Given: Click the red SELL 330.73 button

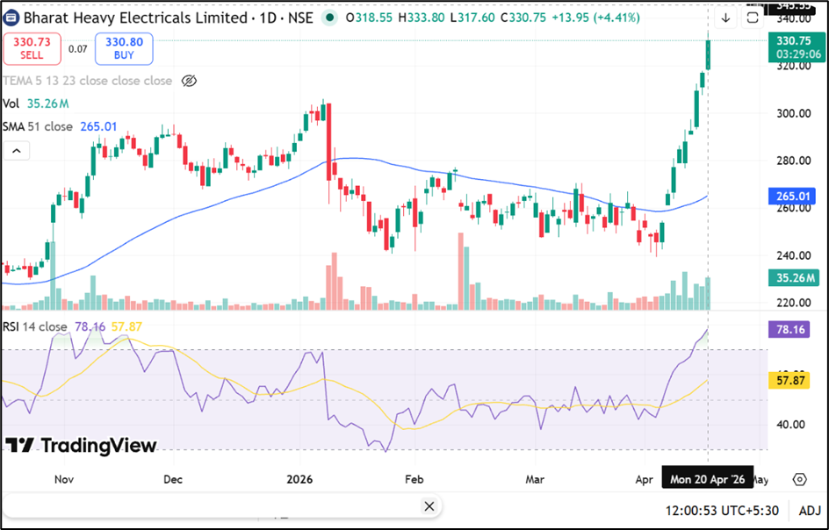Looking at the screenshot, I should [x=32, y=48].
